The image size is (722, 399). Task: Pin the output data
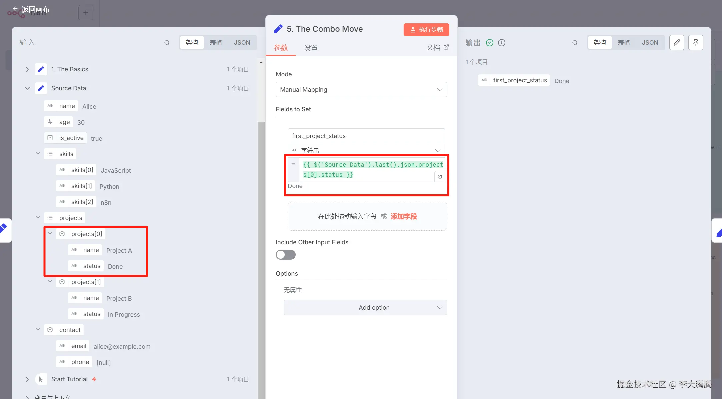pyautogui.click(x=696, y=43)
